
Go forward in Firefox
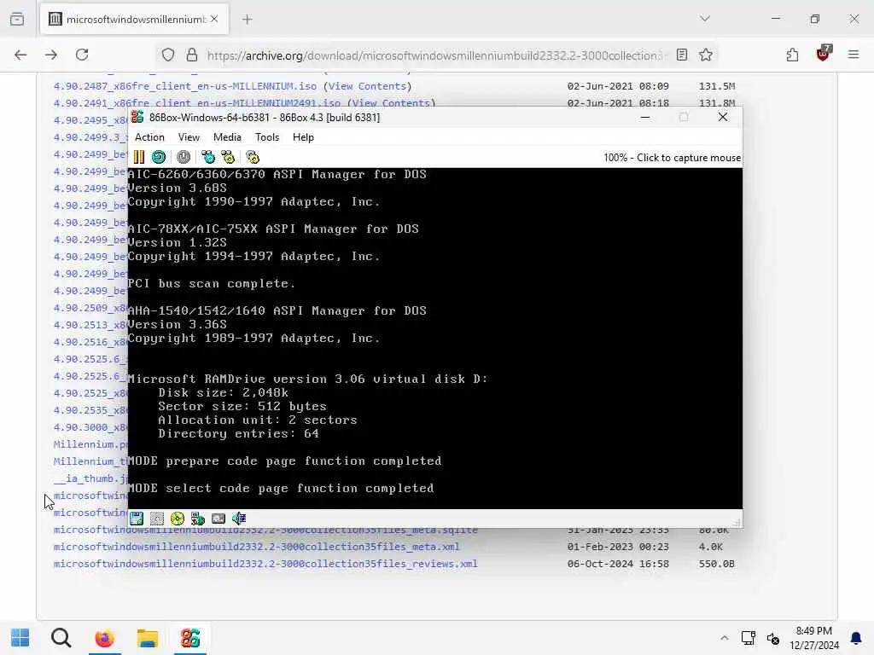(51, 55)
